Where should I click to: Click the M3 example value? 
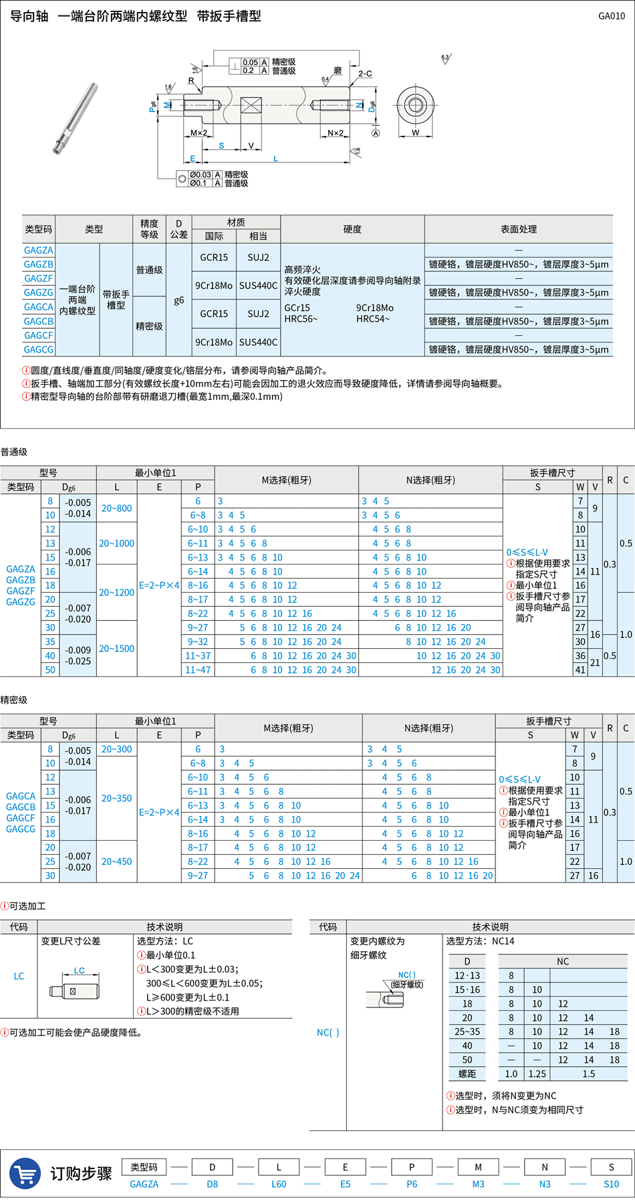tap(479, 1184)
